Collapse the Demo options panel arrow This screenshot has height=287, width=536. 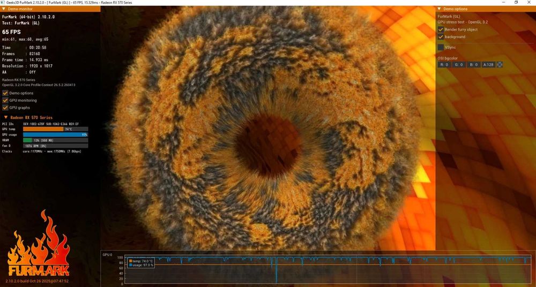pyautogui.click(x=439, y=9)
